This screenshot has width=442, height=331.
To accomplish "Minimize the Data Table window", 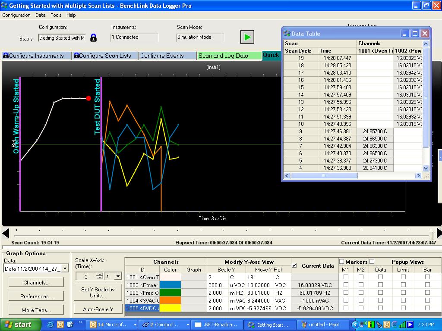I will click(x=405, y=34).
